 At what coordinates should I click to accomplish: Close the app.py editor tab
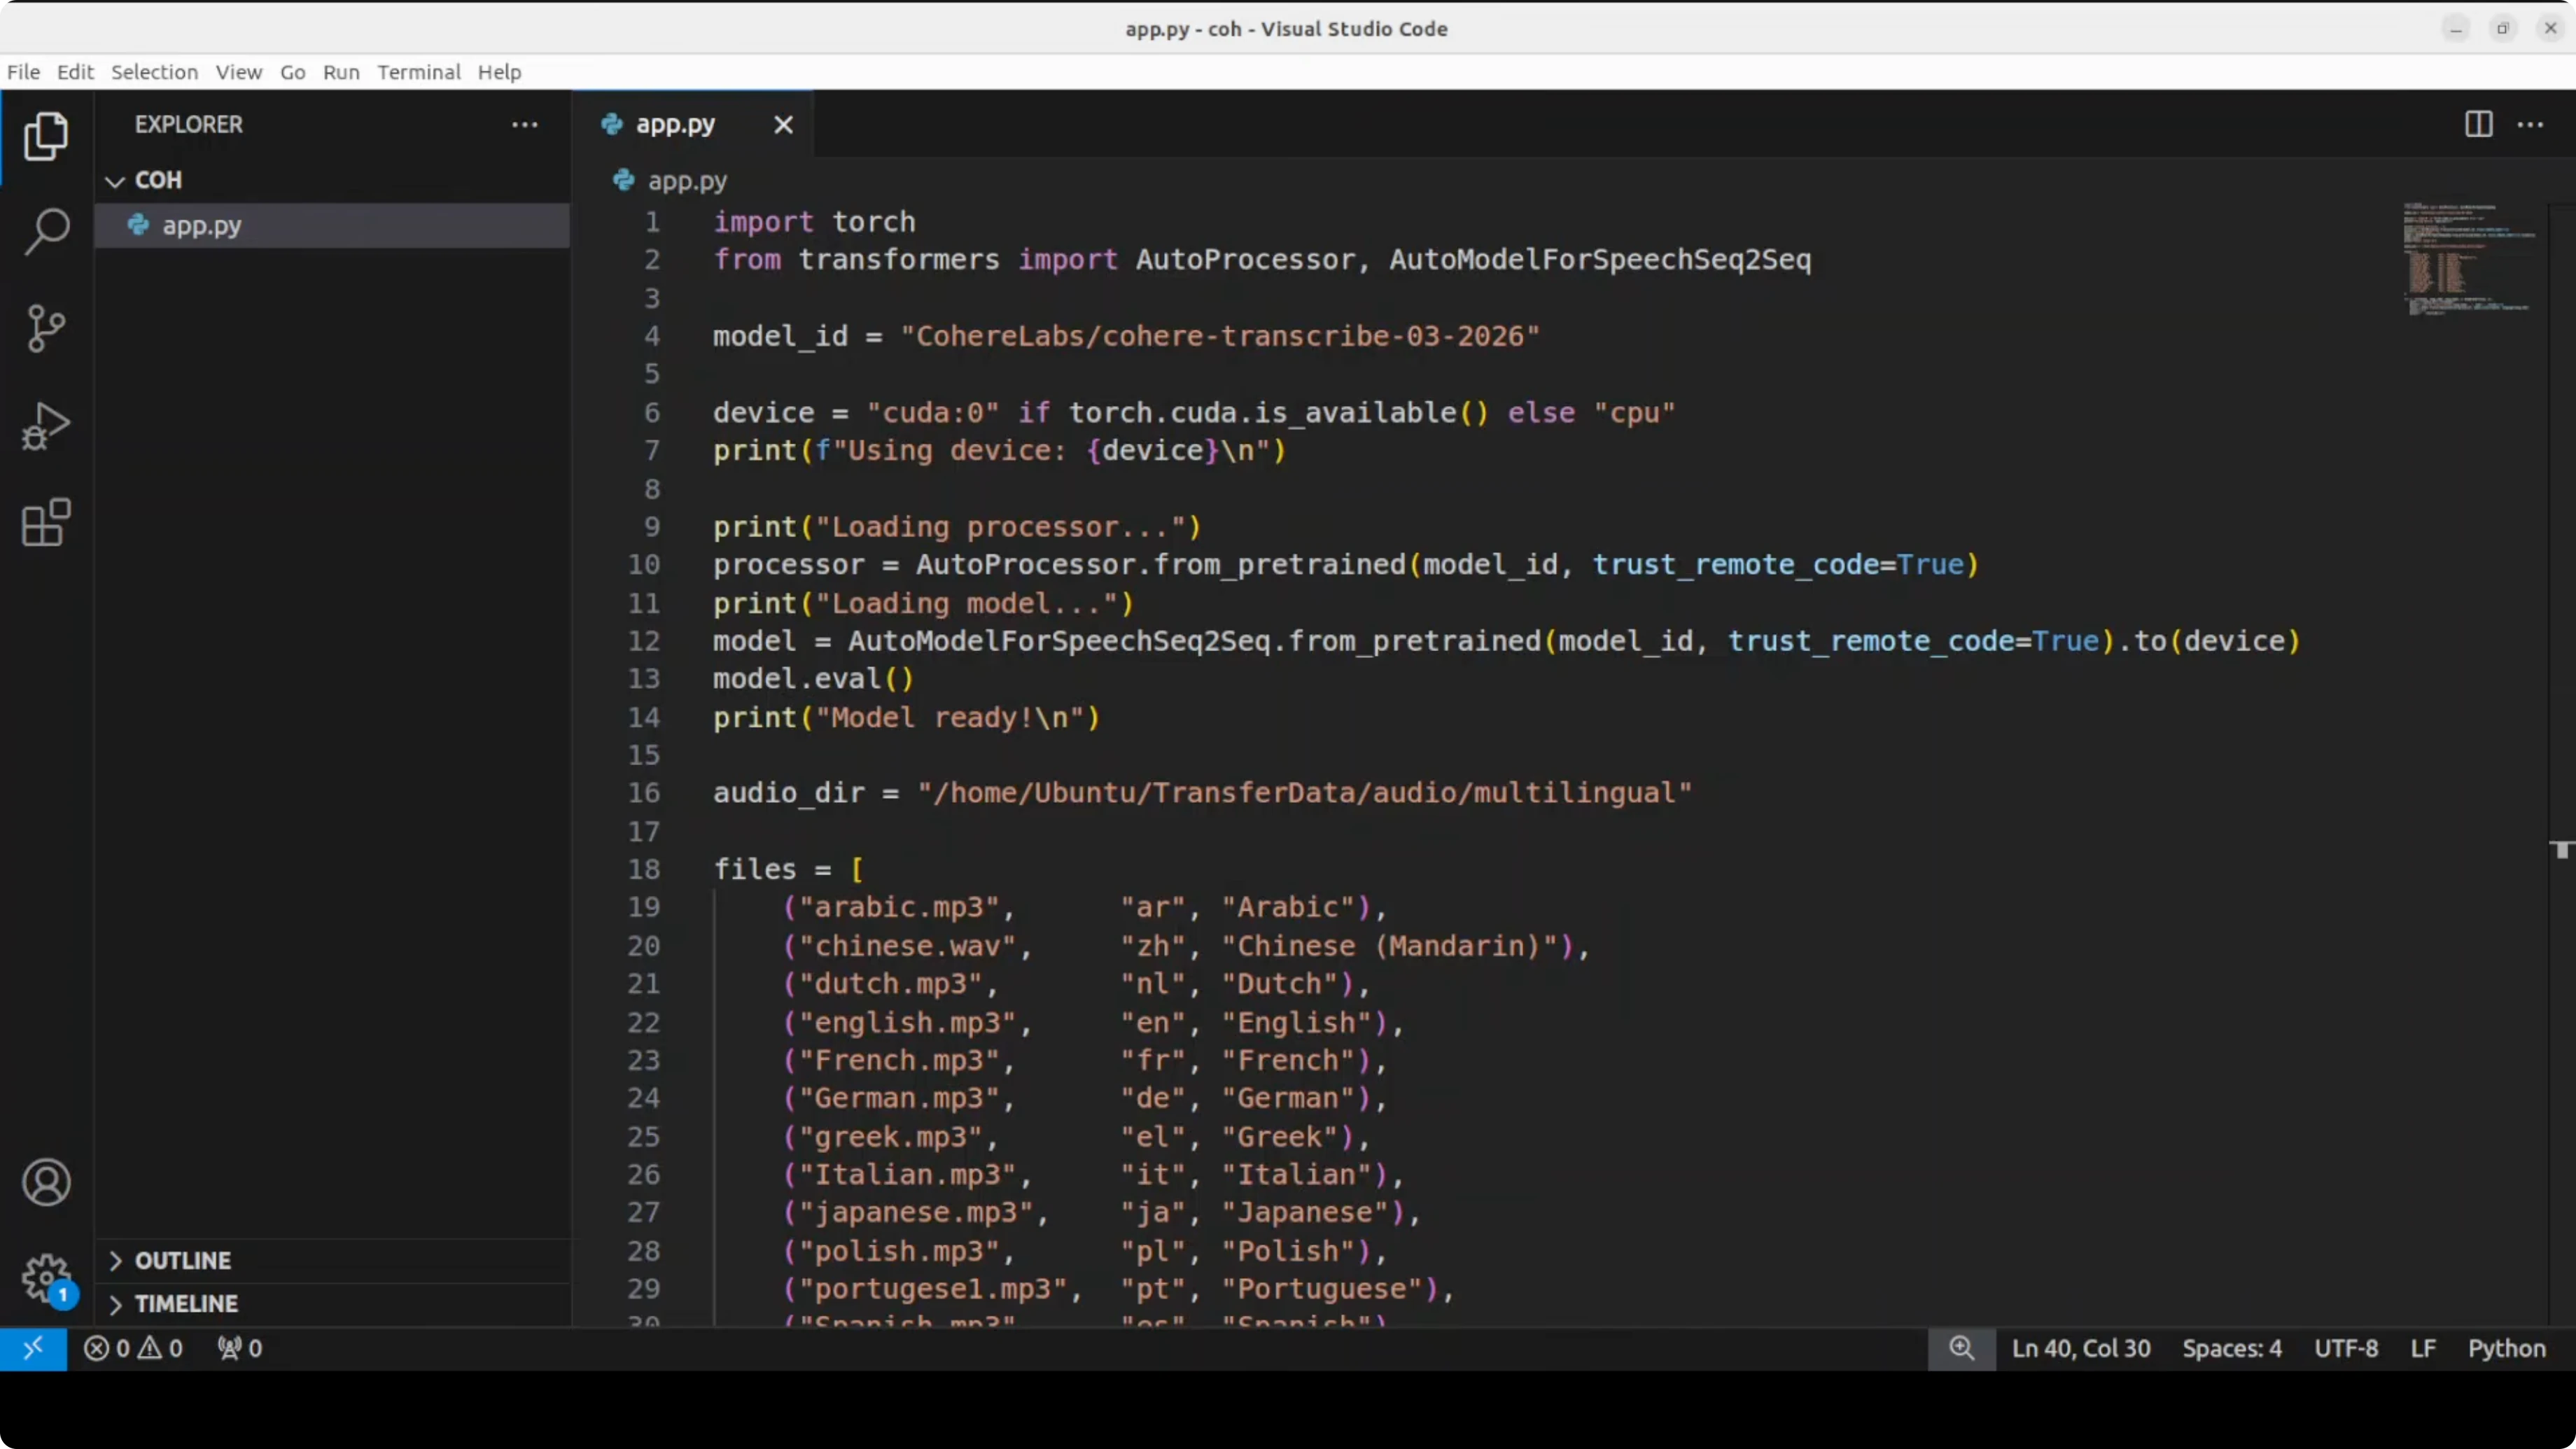(783, 125)
